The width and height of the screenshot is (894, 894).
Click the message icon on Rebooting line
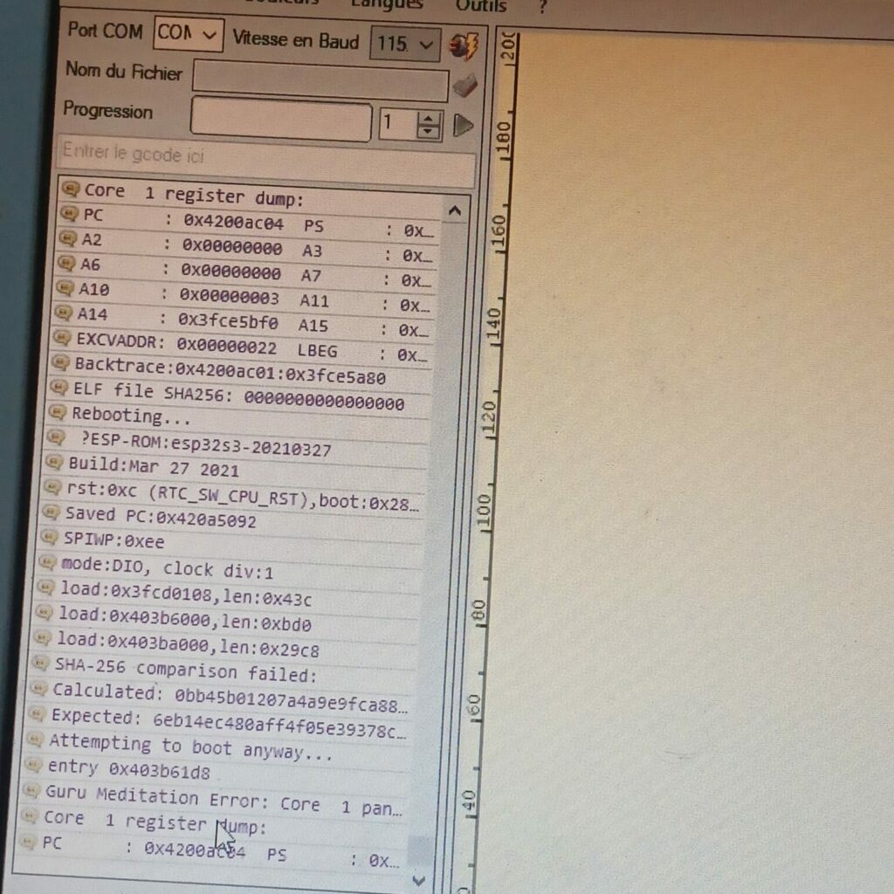pyautogui.click(x=58, y=412)
